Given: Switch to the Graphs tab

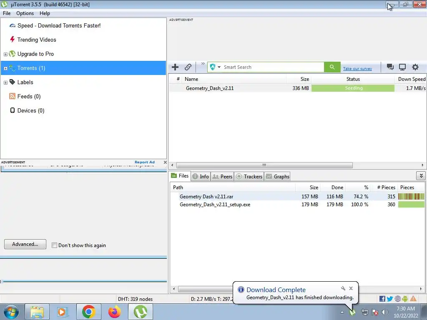Looking at the screenshot, I should point(277,176).
